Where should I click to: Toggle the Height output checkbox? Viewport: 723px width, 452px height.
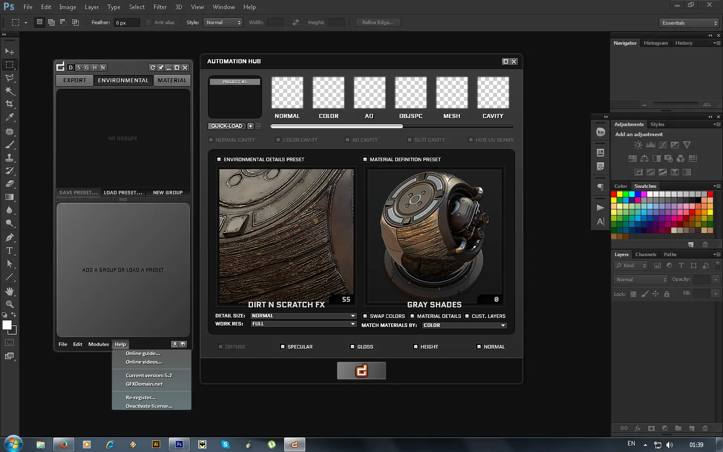416,347
